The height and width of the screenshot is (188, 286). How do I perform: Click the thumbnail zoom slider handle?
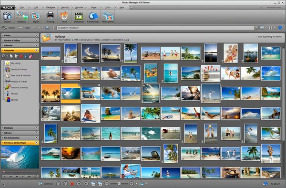pyautogui.click(x=119, y=184)
